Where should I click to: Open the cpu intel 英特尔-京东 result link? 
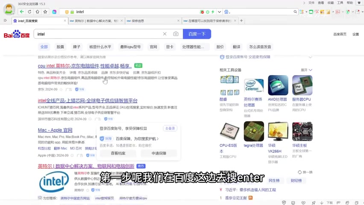point(85,66)
